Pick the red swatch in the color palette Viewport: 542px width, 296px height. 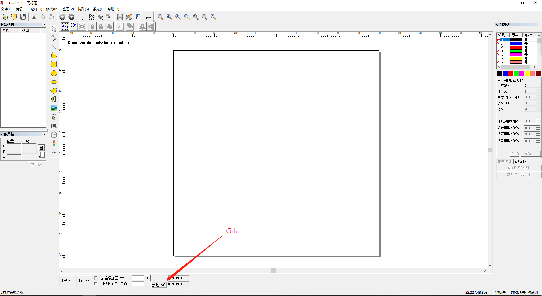pos(511,73)
